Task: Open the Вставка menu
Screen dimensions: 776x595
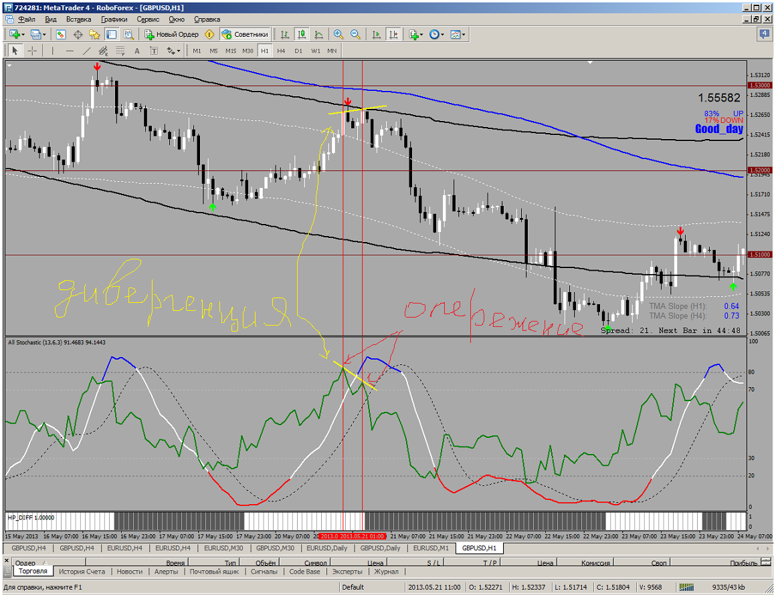Action: [79, 19]
